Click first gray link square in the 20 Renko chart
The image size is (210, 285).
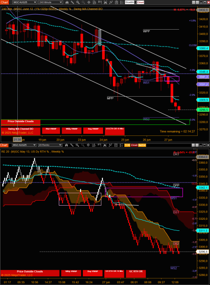click(x=193, y=145)
